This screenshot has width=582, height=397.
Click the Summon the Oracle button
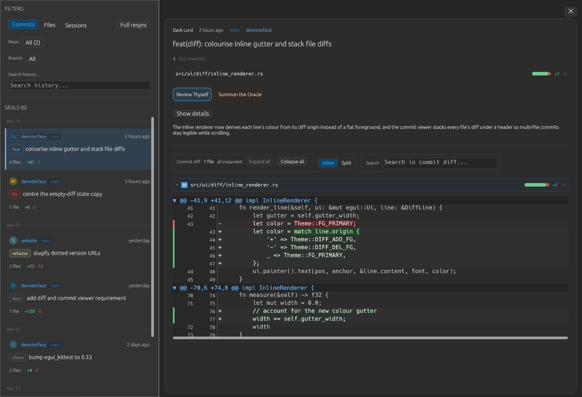pos(240,94)
